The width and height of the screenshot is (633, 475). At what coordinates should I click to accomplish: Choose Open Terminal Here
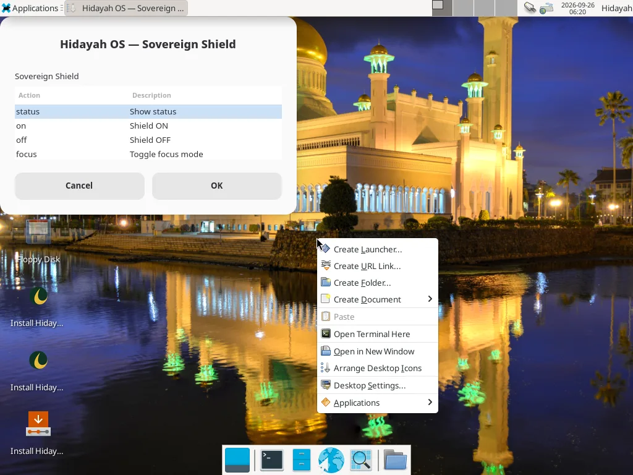378,334
